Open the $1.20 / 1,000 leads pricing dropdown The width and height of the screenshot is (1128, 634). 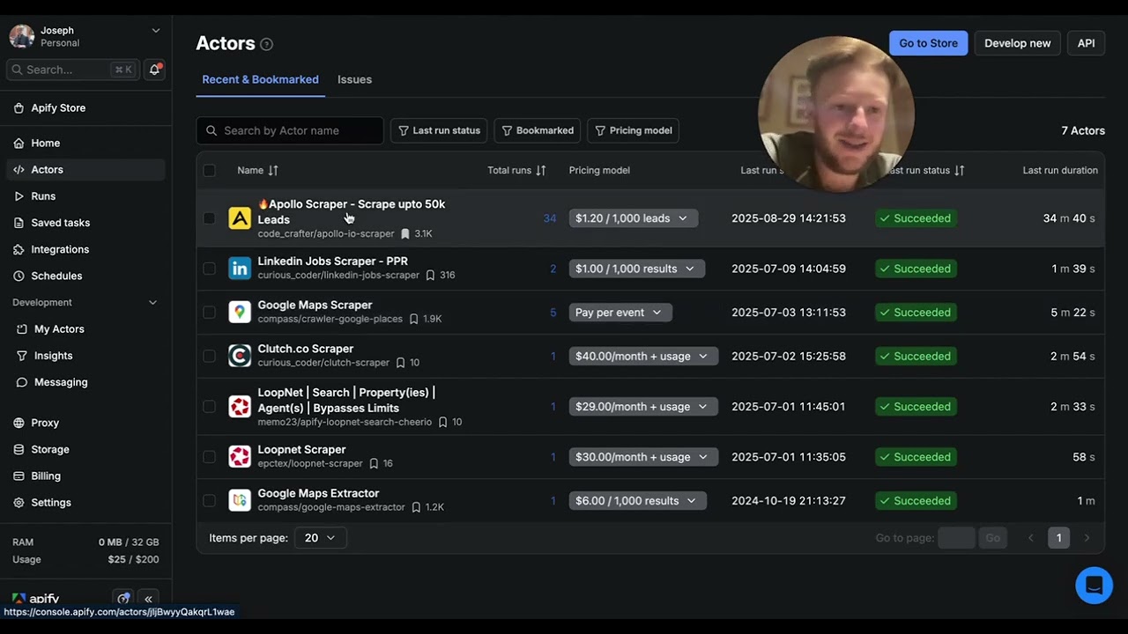(x=633, y=218)
